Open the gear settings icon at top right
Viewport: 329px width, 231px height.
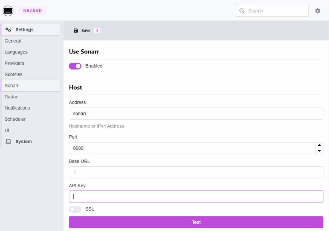click(318, 11)
